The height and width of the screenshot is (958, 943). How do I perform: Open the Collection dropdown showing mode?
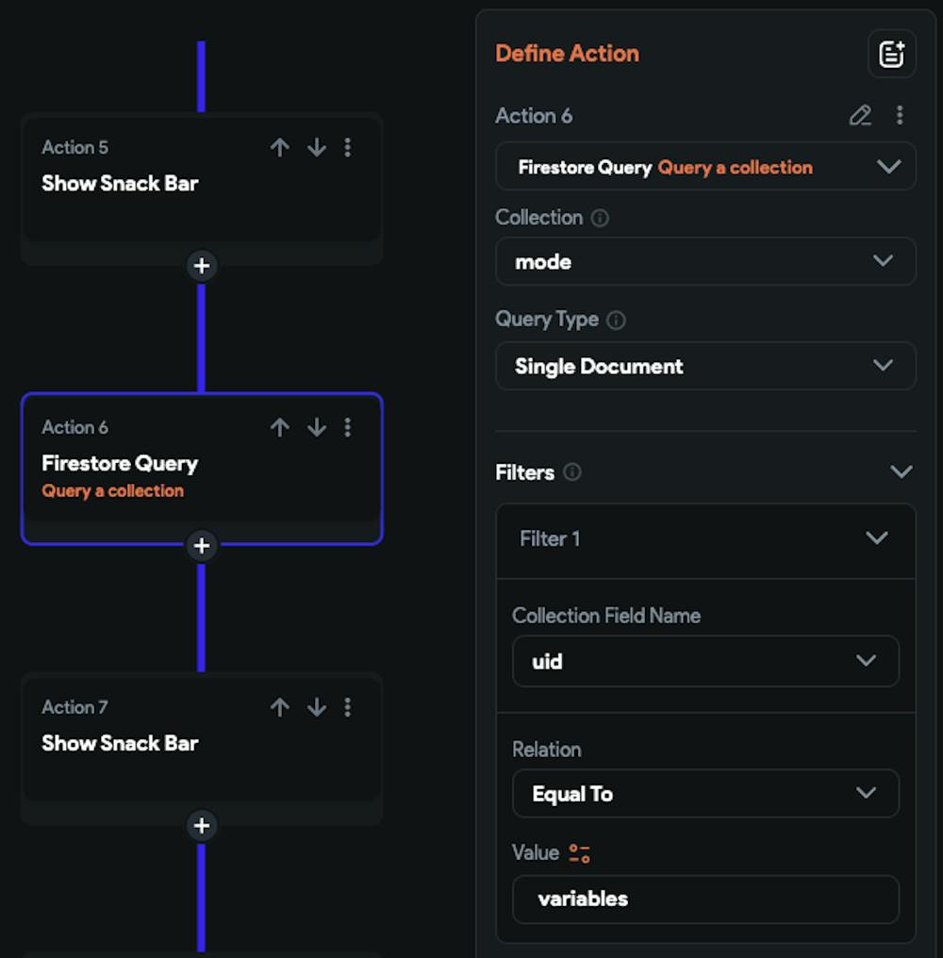(x=705, y=261)
